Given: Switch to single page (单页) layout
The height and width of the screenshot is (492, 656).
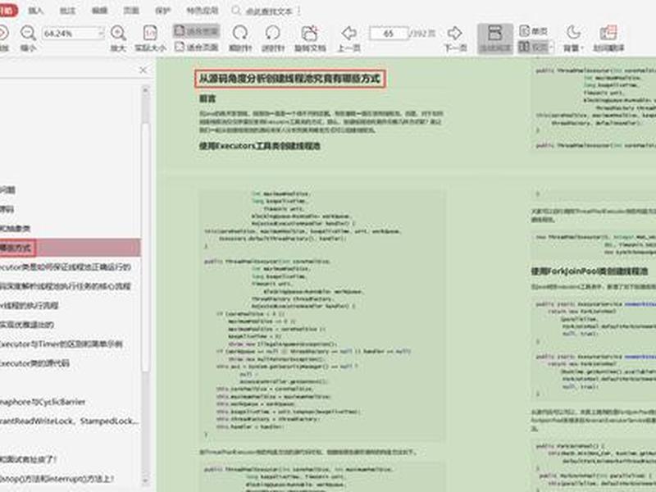Looking at the screenshot, I should click(534, 30).
